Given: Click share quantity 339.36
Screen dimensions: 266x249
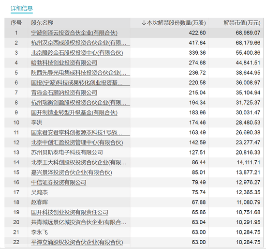Looking at the screenshot, I should coord(197,53).
